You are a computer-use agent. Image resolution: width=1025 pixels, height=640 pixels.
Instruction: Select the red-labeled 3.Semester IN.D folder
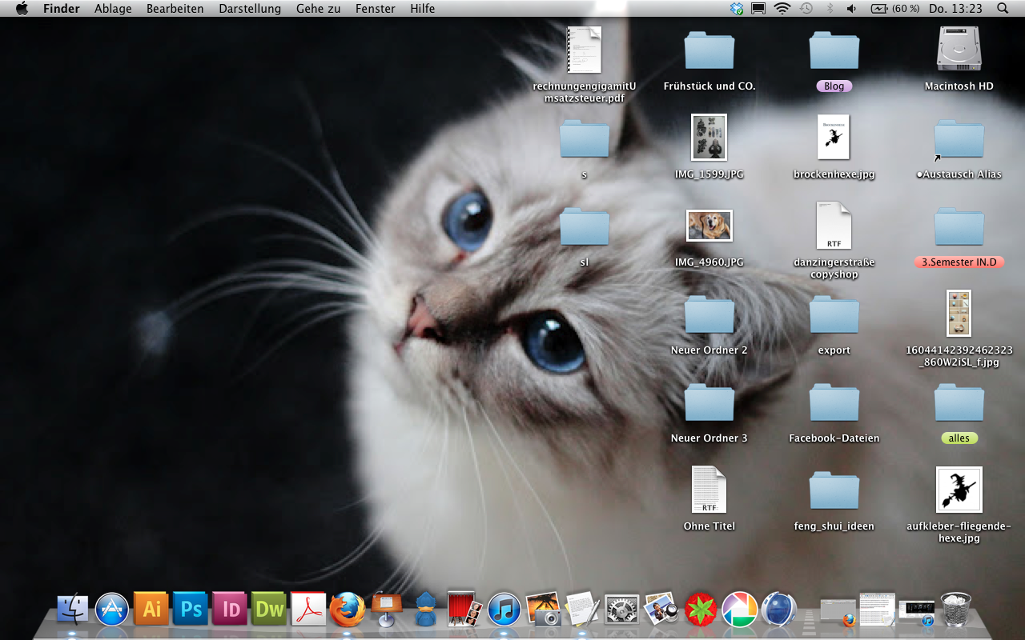pyautogui.click(x=959, y=227)
